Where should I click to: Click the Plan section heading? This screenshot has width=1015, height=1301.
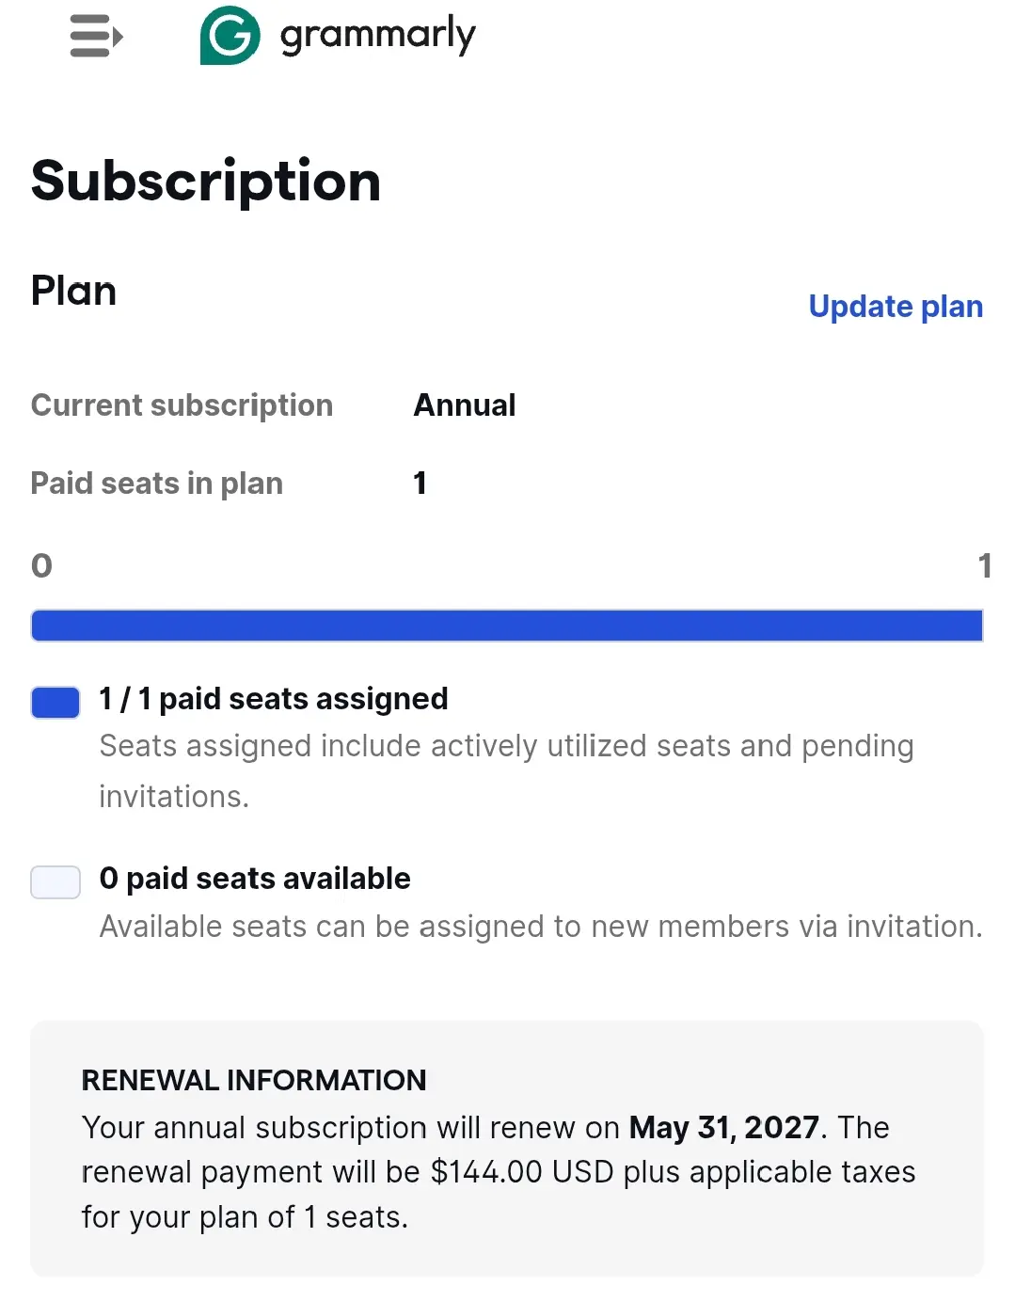(73, 291)
